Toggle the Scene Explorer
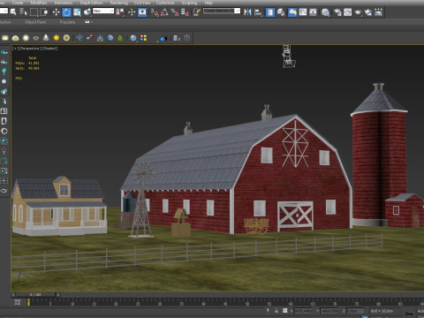424x318 pixels. click(270, 12)
